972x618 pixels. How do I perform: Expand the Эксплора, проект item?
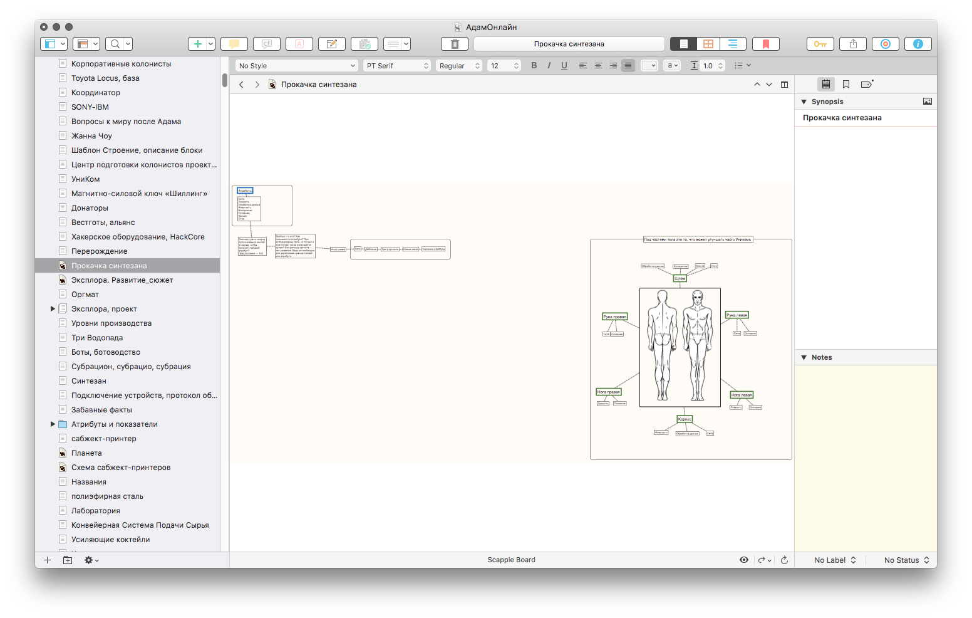(53, 309)
